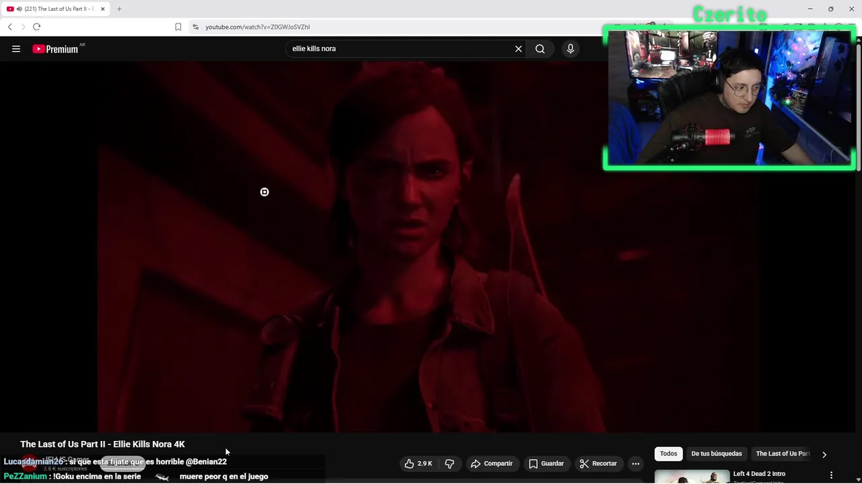Open the YouTube hamburger guide menu
This screenshot has height=484, width=862.
coord(16,48)
